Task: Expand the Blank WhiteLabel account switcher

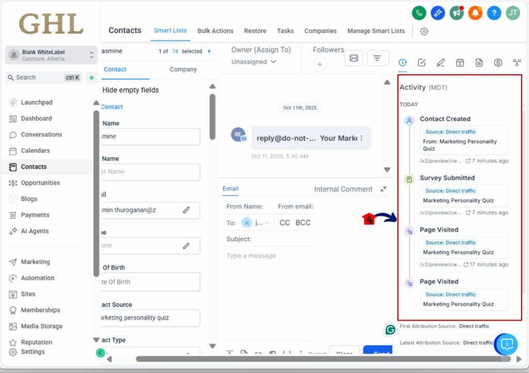Action: [91, 55]
